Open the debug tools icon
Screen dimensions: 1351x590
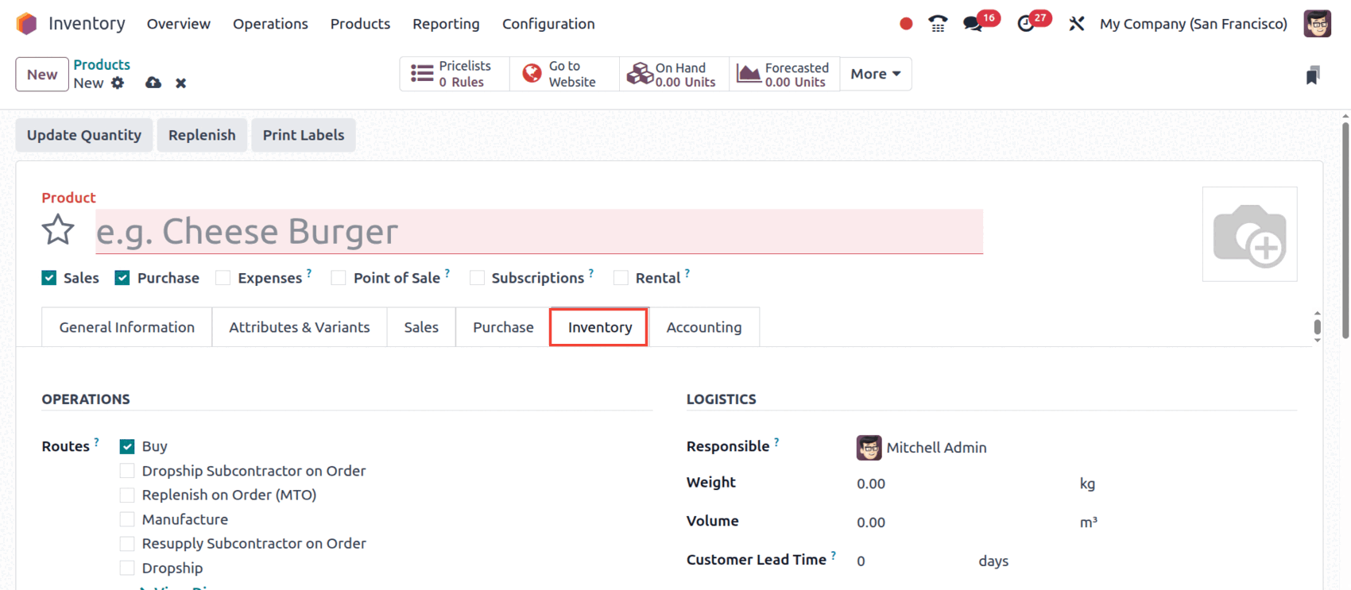pyautogui.click(x=1077, y=24)
